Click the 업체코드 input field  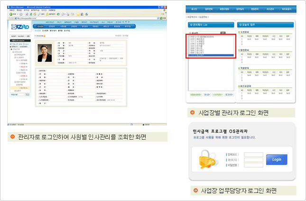253,155
